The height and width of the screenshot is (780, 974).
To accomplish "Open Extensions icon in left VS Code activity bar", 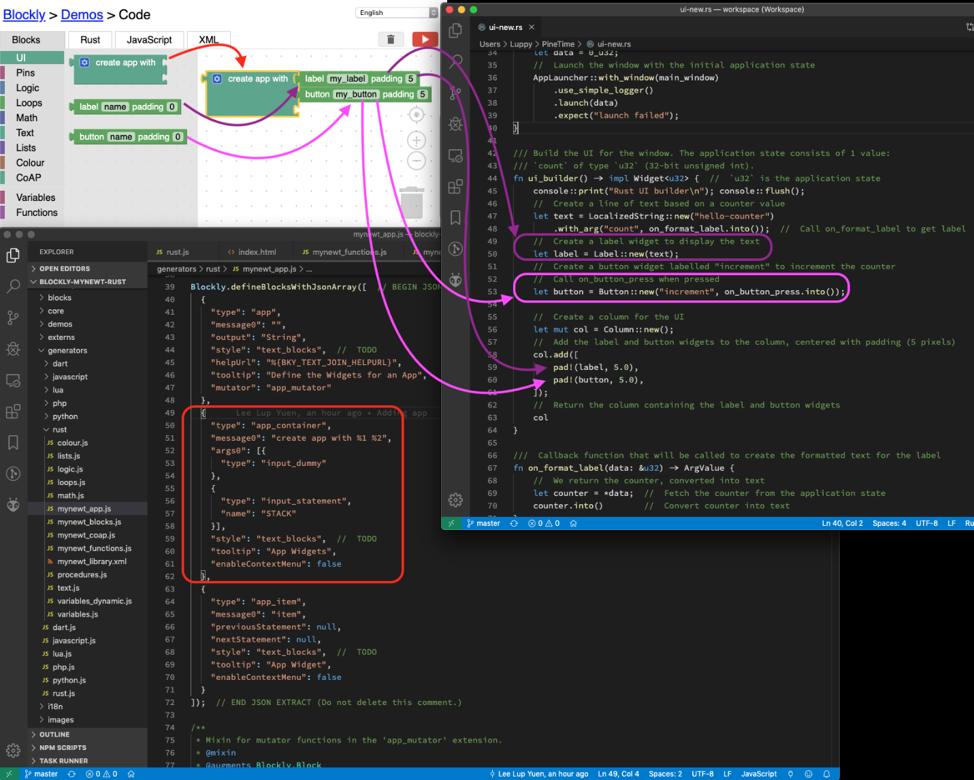I will click(13, 411).
